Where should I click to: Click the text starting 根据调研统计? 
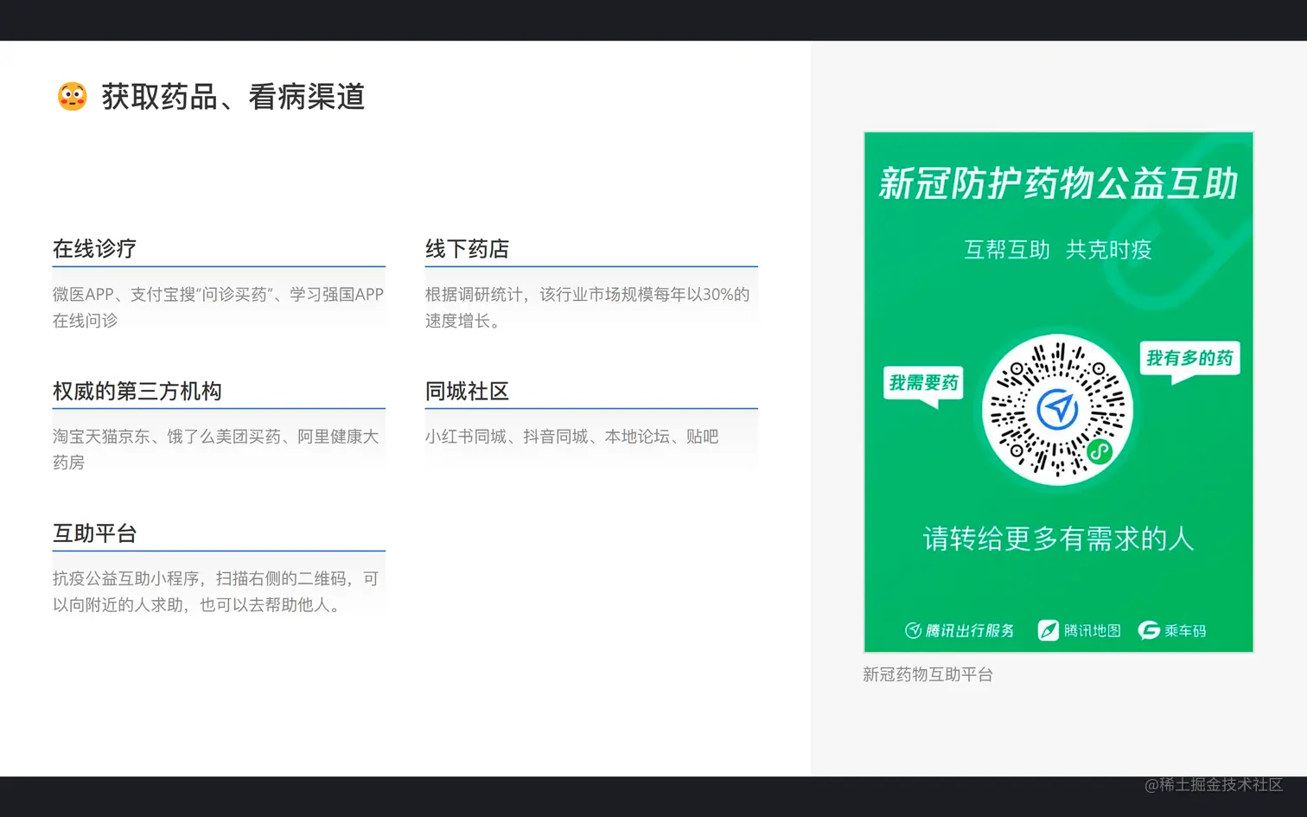587,307
